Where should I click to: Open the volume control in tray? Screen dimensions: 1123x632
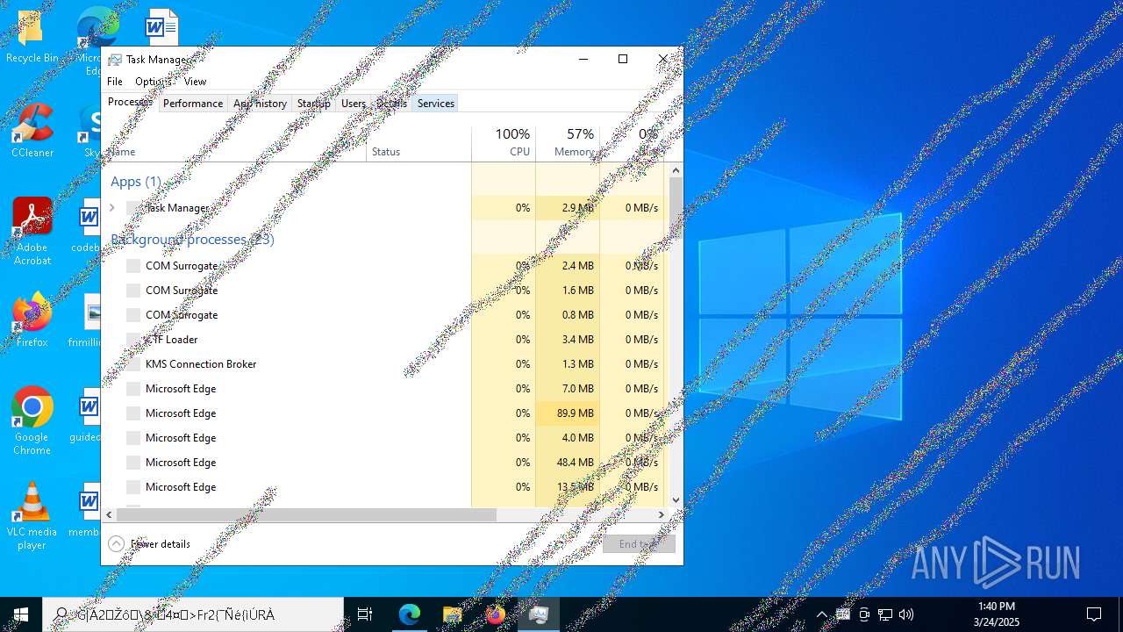coord(906,614)
